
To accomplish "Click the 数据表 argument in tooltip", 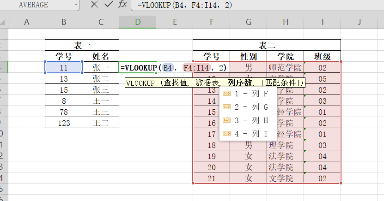I will pos(207,83).
